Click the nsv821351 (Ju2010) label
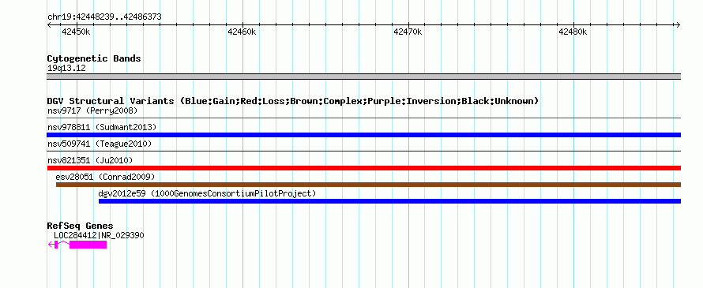This screenshot has width=703, height=288. pyautogui.click(x=90, y=160)
